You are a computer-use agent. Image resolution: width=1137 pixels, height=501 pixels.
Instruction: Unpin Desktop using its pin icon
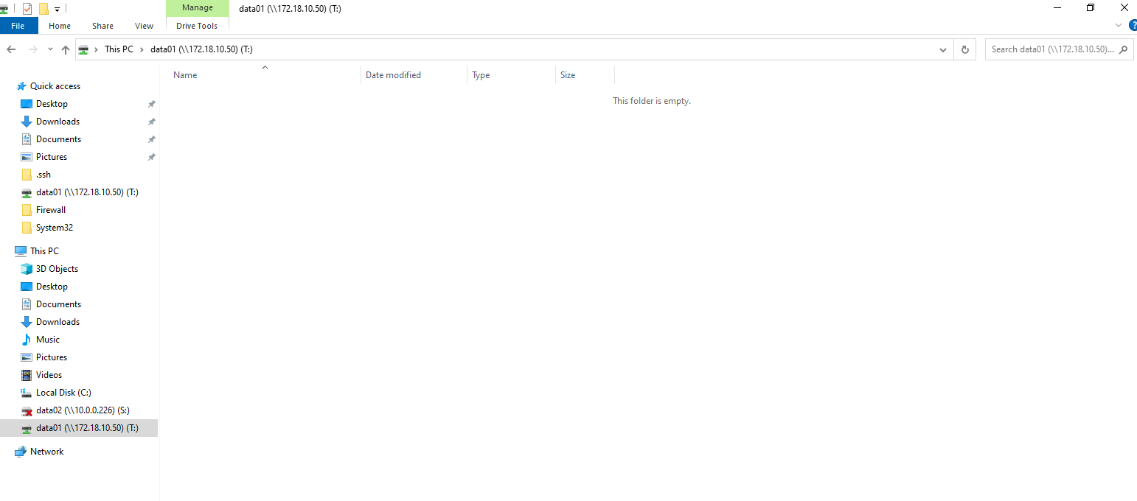click(151, 104)
